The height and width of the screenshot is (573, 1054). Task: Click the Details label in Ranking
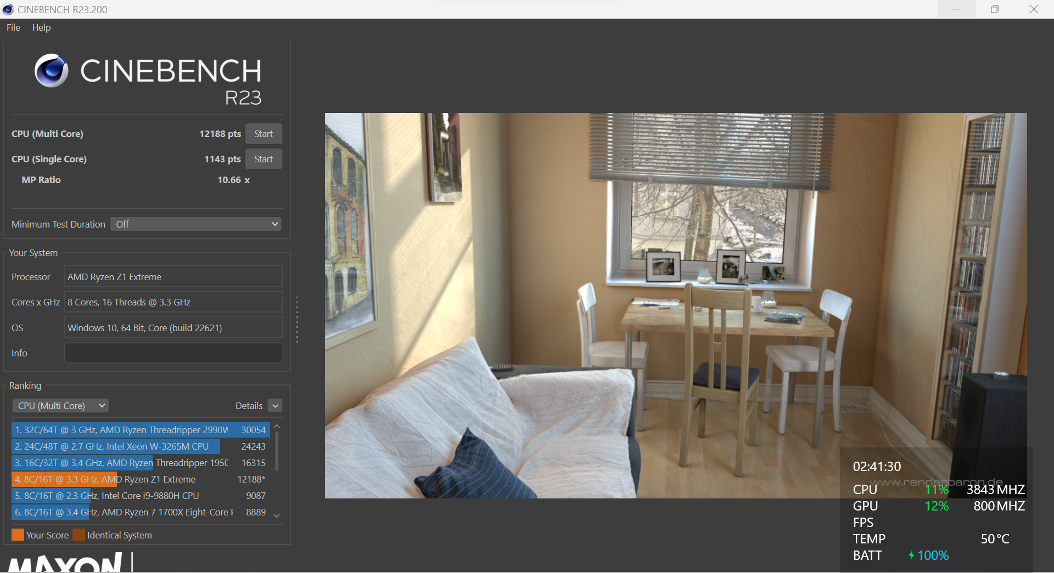pos(249,406)
